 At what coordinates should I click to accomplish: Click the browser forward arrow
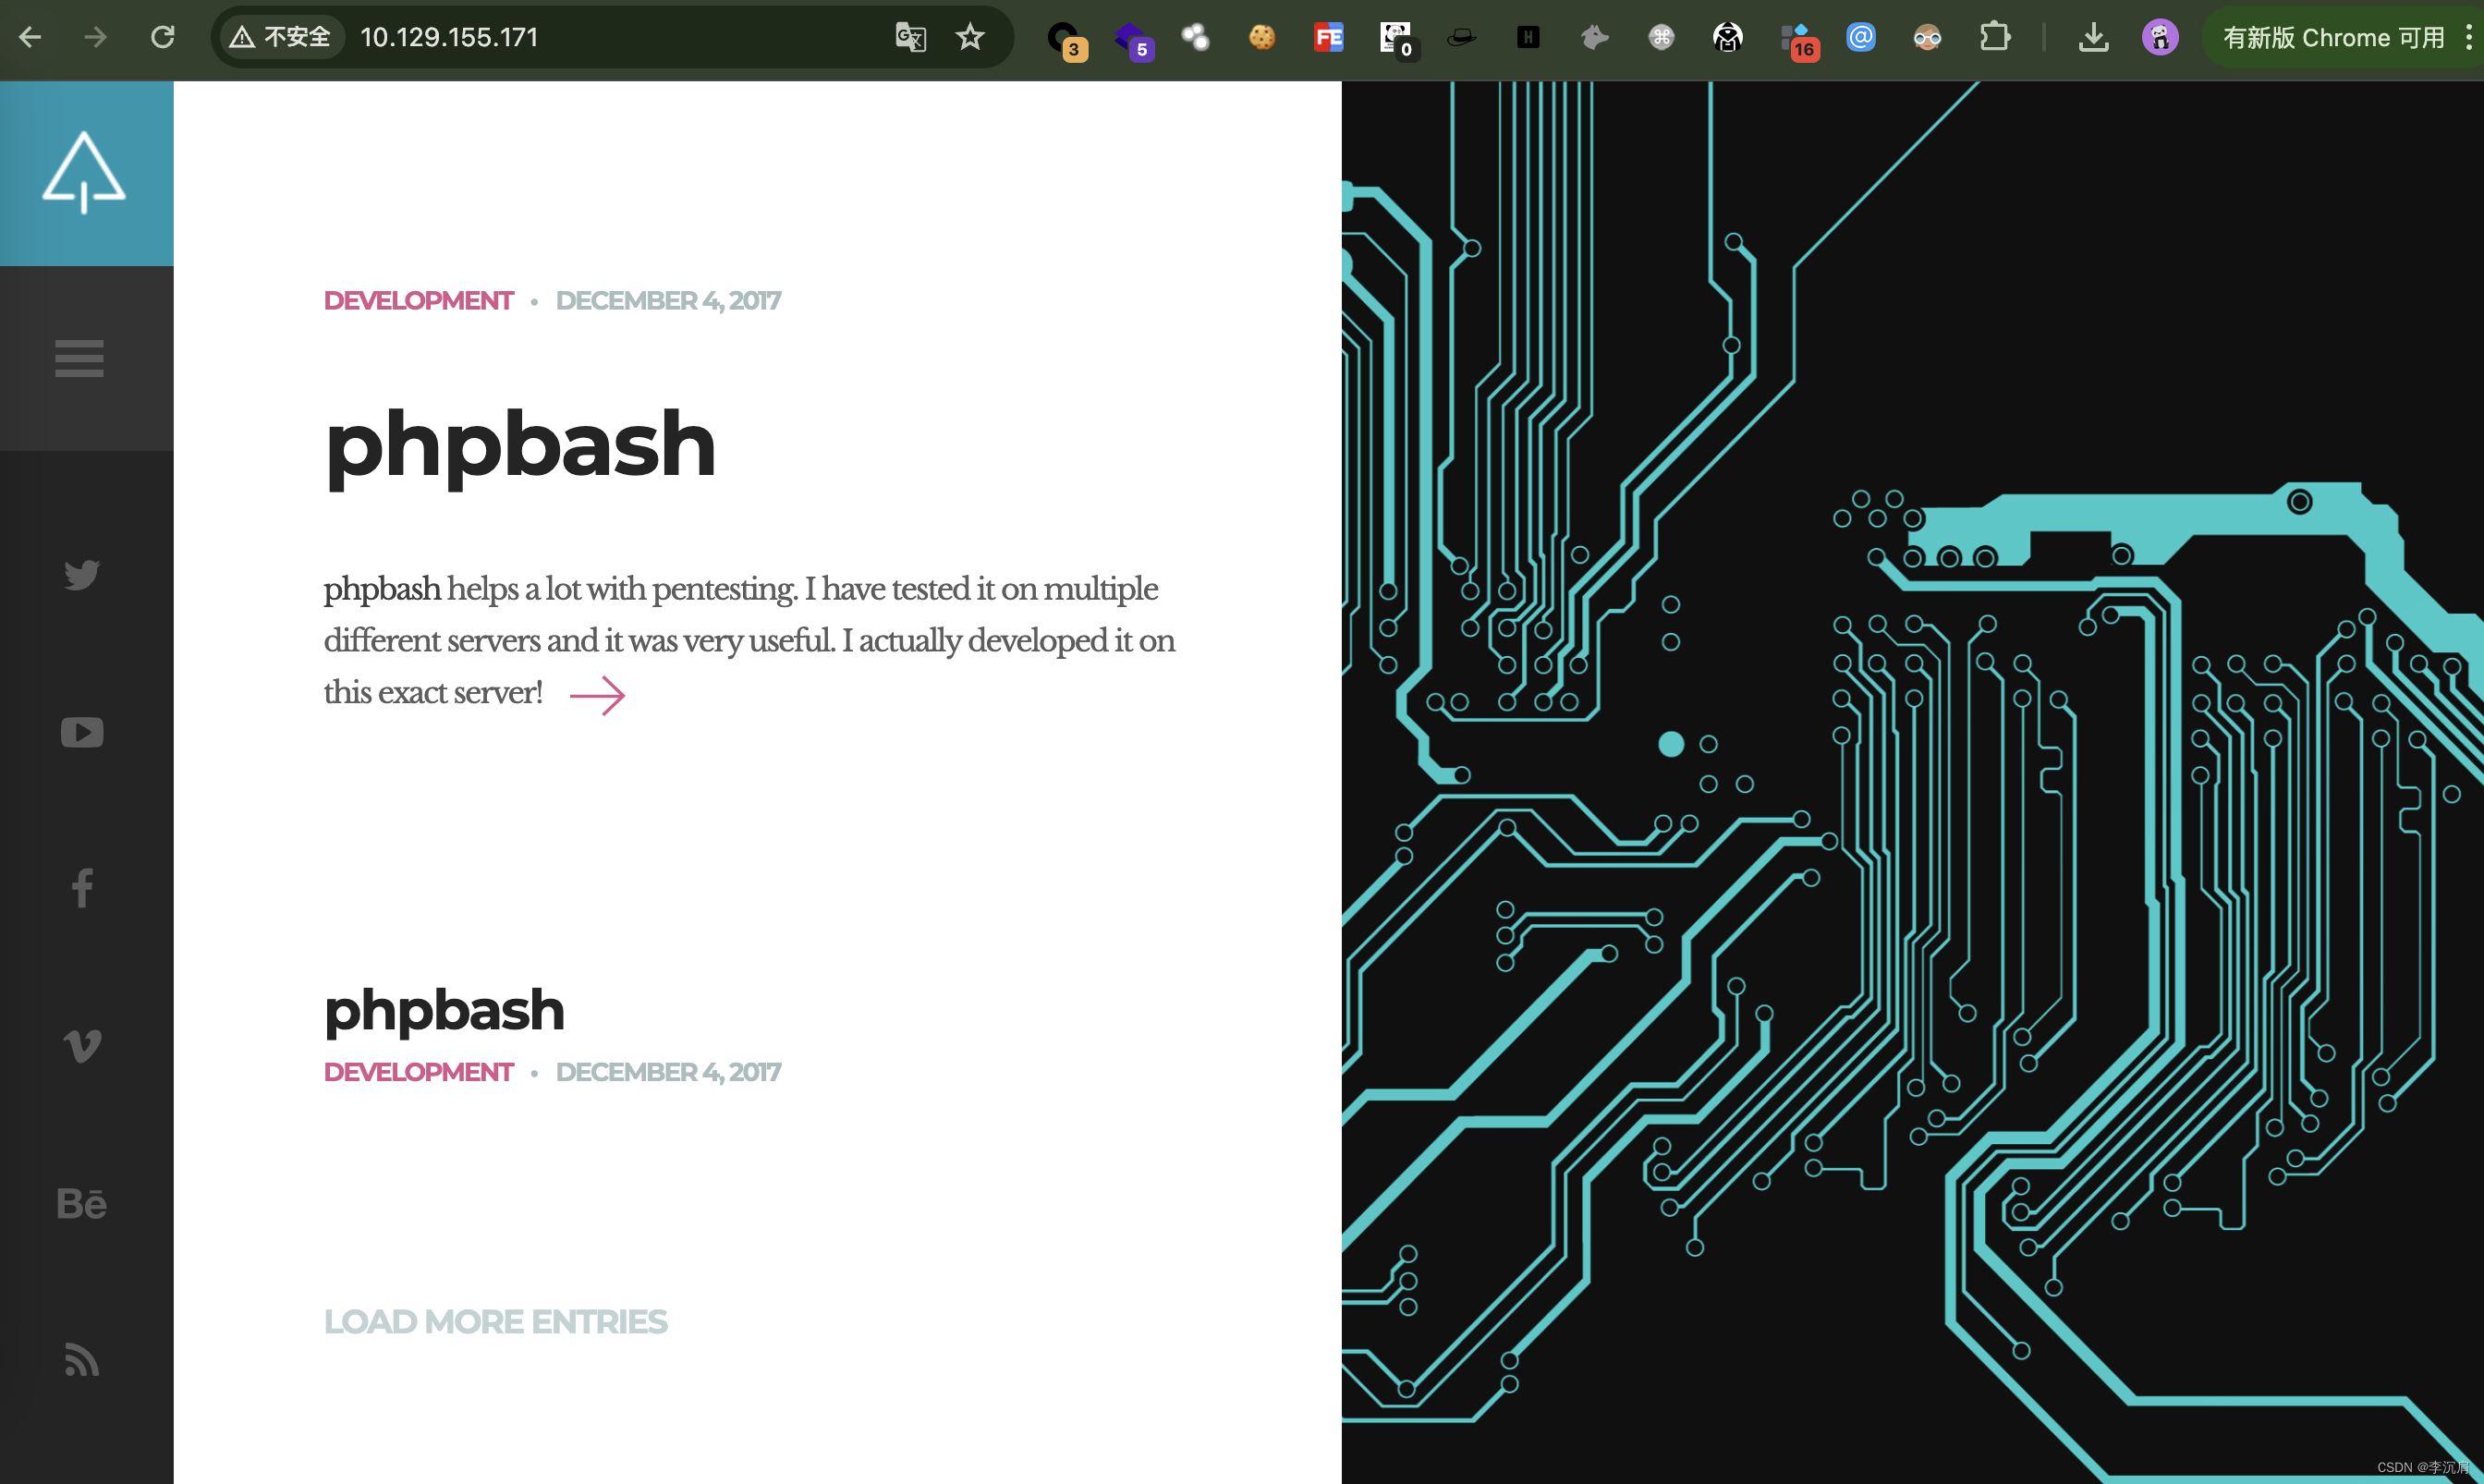95,38
